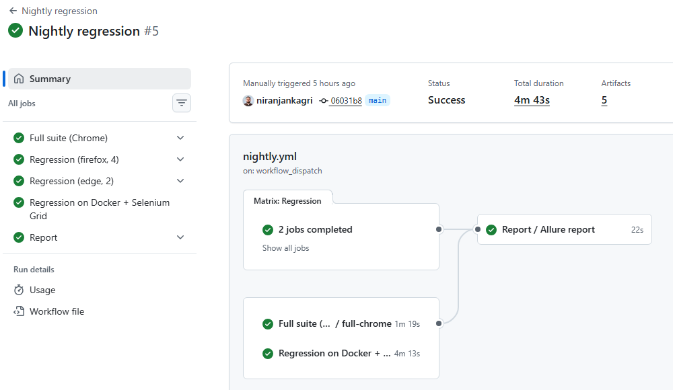Open the All jobs filter button
The width and height of the screenshot is (673, 390).
[182, 103]
